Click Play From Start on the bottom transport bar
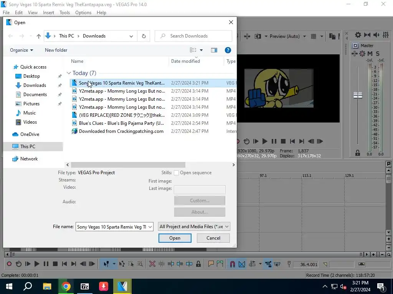The height and width of the screenshot is (294, 393). 28,264
